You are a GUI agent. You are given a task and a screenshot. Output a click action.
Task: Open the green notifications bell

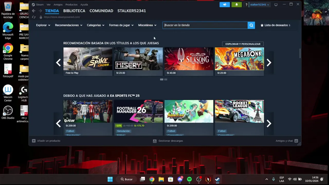pos(236,5)
